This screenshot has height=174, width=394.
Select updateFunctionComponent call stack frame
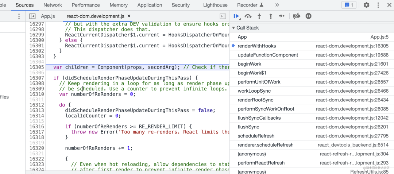pos(312,55)
